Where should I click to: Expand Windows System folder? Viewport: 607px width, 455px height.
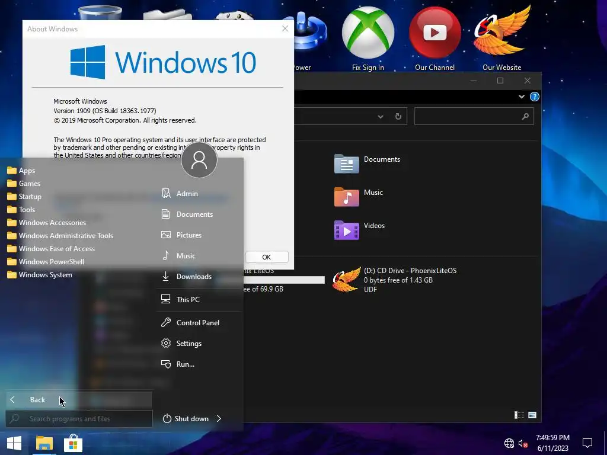[x=40, y=275]
